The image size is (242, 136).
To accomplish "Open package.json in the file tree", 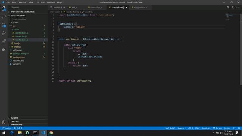I will [28, 57].
